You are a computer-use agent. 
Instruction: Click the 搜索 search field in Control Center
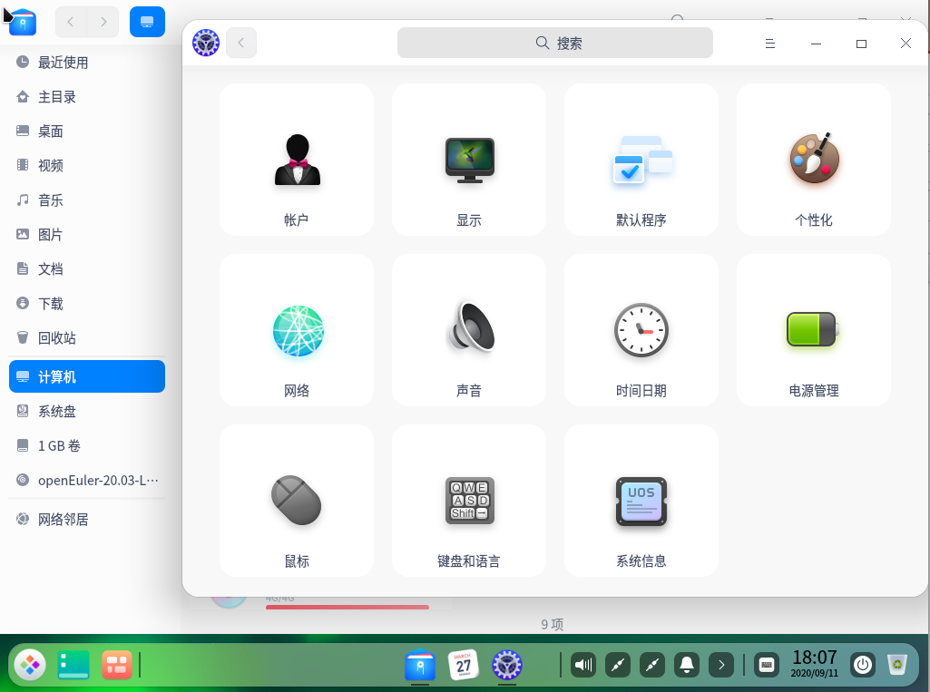click(555, 43)
